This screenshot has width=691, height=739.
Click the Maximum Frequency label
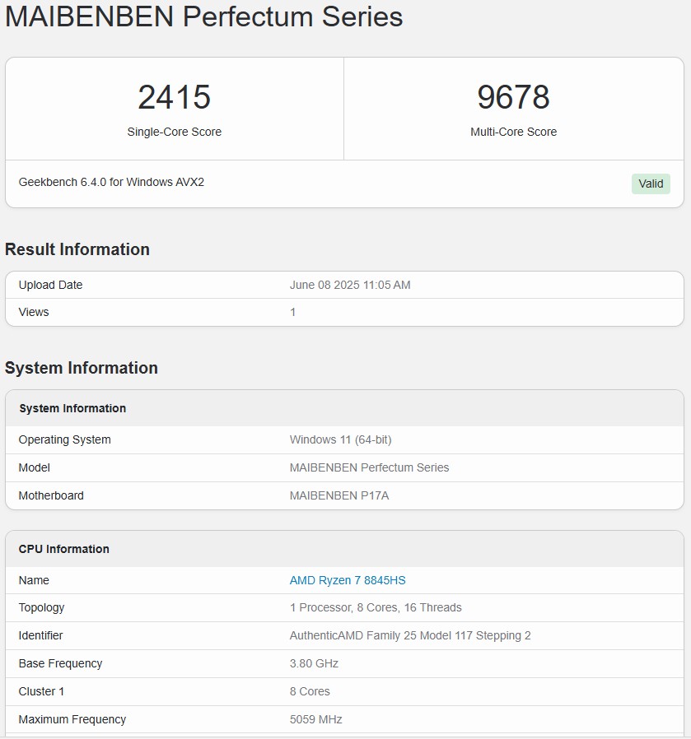coord(72,720)
